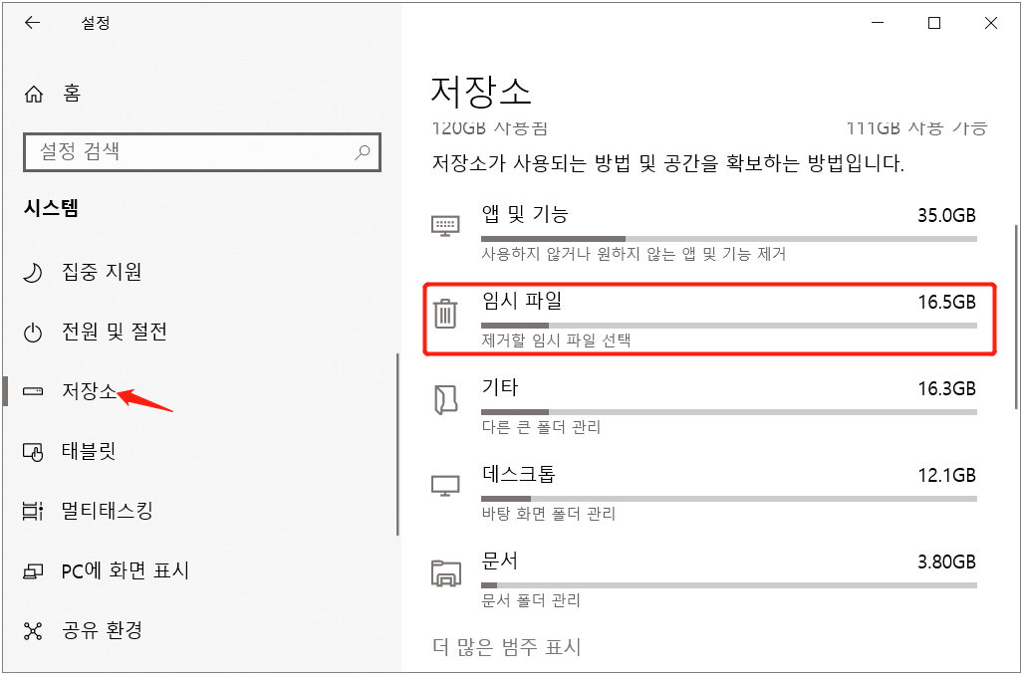Click the 저장소 sidebar icon
Viewport: 1023px width, 675px height.
(x=32, y=390)
